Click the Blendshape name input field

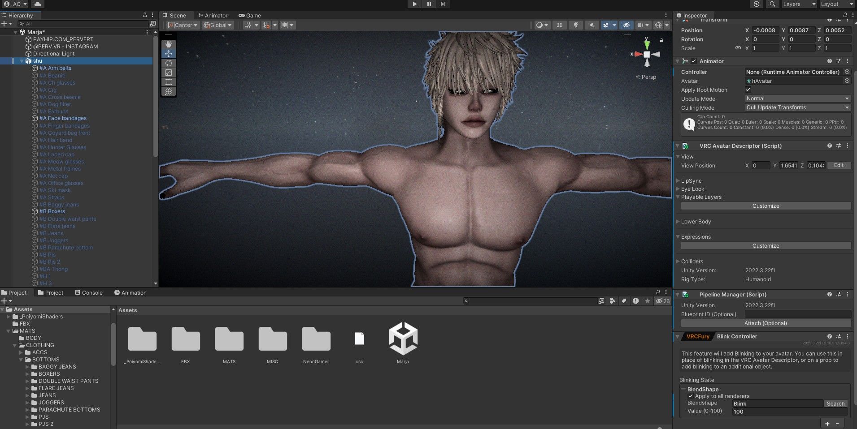tap(778, 403)
